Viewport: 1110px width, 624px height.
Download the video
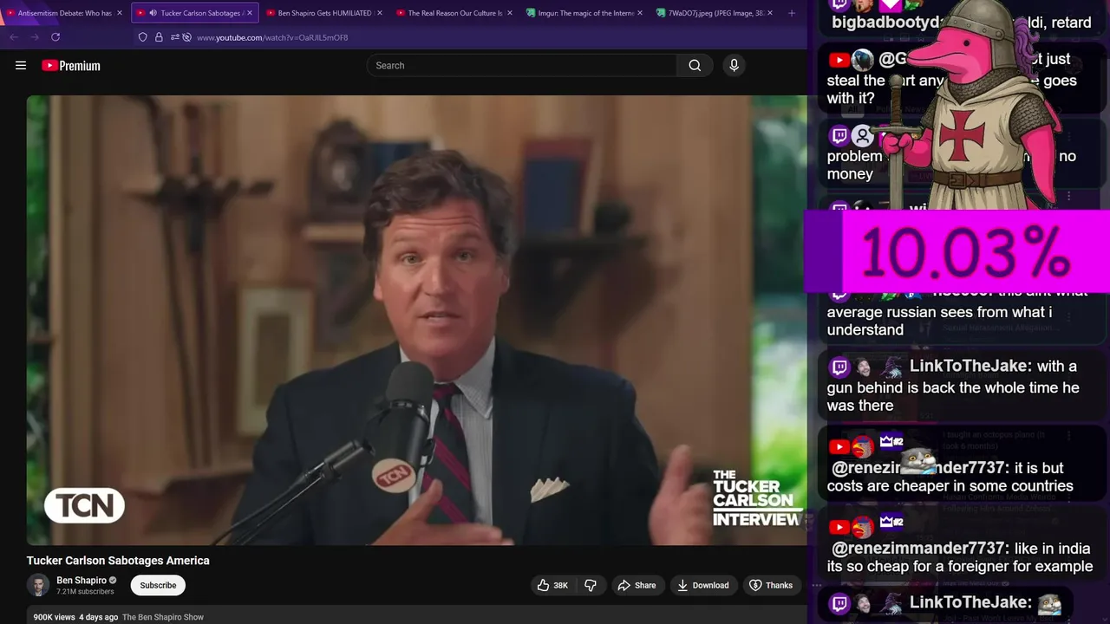703,585
